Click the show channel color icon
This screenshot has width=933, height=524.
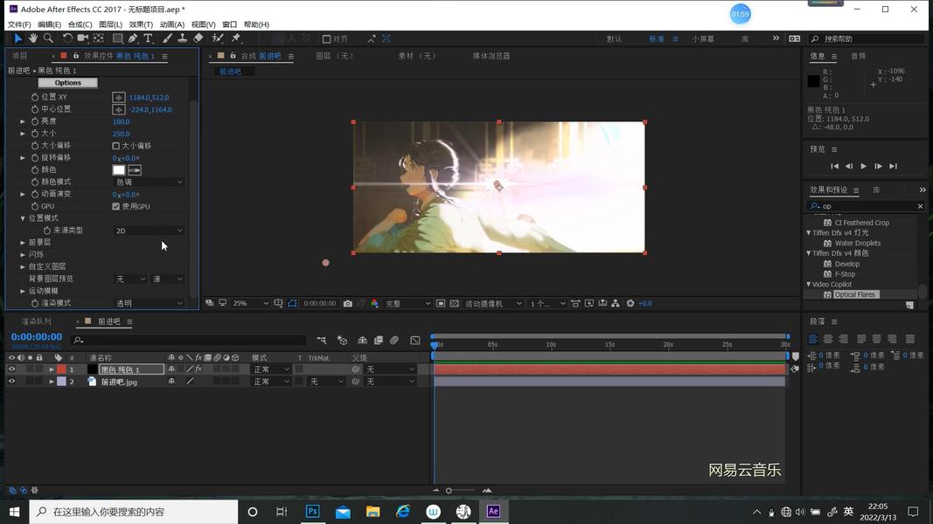pyautogui.click(x=375, y=304)
